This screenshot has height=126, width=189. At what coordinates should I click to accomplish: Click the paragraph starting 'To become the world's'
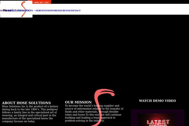click(x=94, y=113)
